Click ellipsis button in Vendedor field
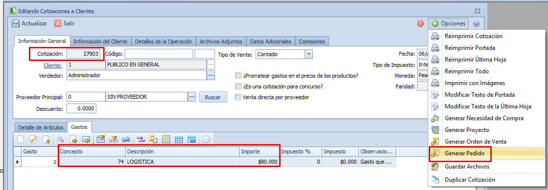Screen dimensions: 548x190 tap(211, 75)
